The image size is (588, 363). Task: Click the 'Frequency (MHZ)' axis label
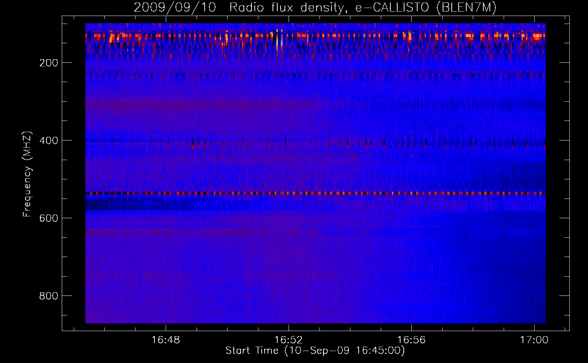27,174
